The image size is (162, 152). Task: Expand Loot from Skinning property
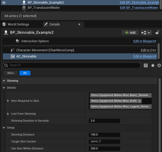pos(8,114)
